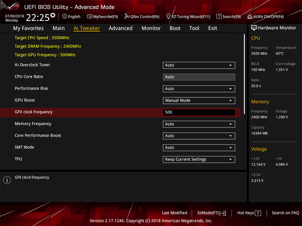The height and width of the screenshot is (226, 302).
Task: Open the My Favorites tab
Action: tap(29, 28)
